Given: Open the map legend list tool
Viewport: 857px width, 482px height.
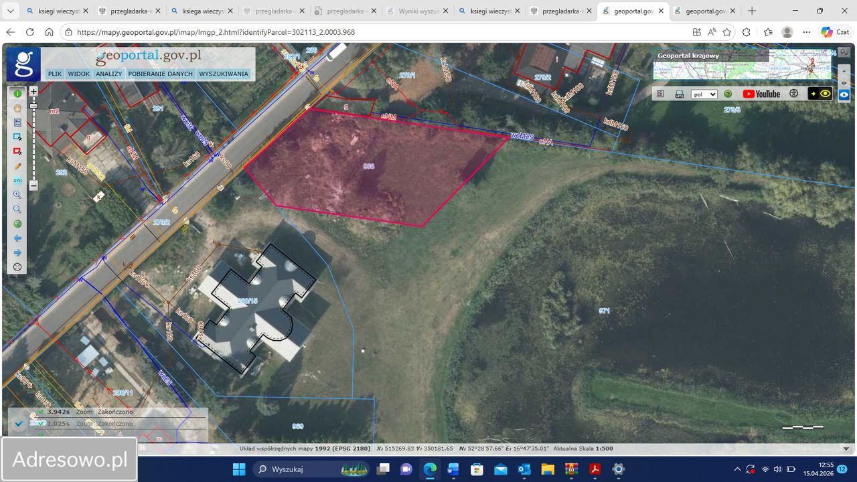Looking at the screenshot, I should point(17,123).
